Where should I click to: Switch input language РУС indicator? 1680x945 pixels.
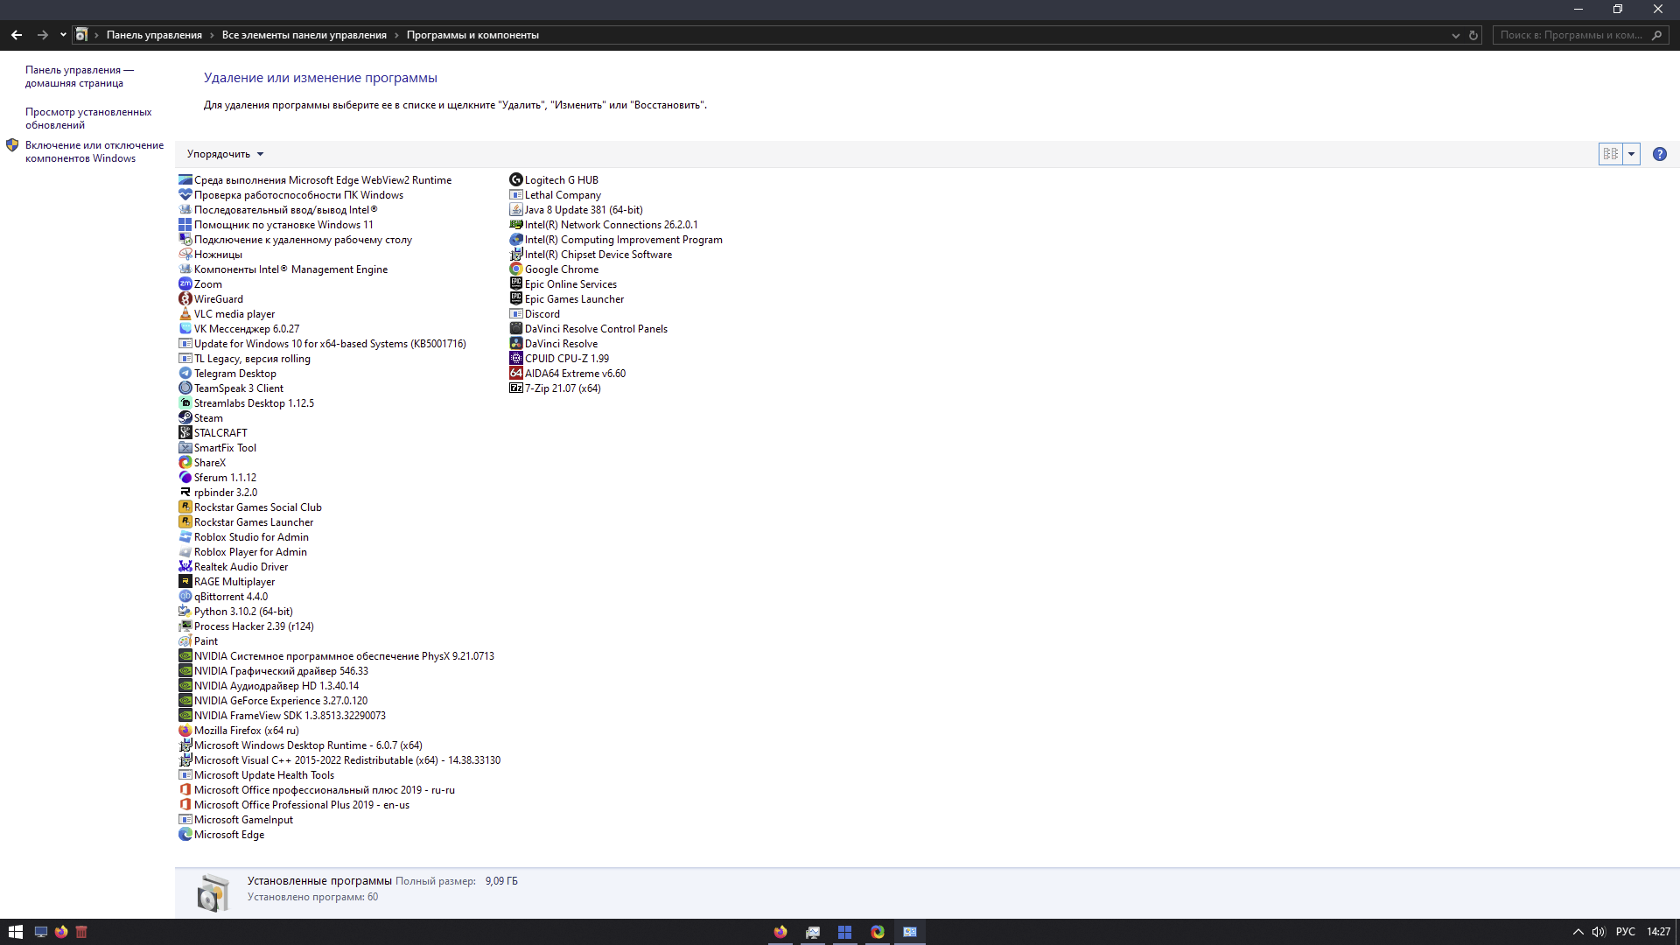coord(1626,932)
